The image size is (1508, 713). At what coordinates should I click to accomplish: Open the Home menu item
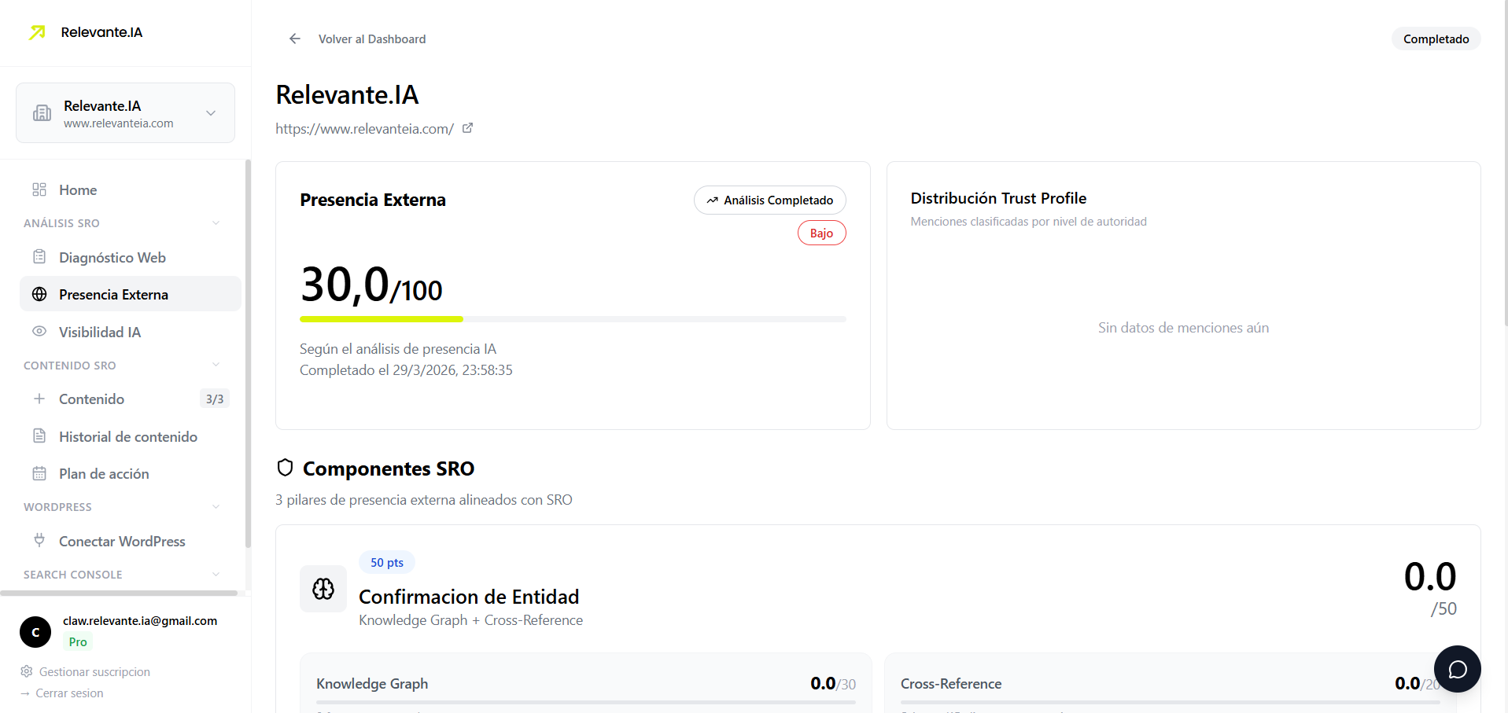76,189
